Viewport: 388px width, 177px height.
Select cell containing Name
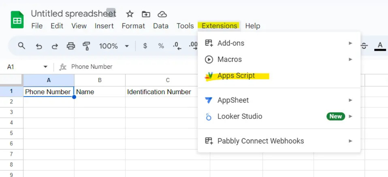[x=100, y=92]
